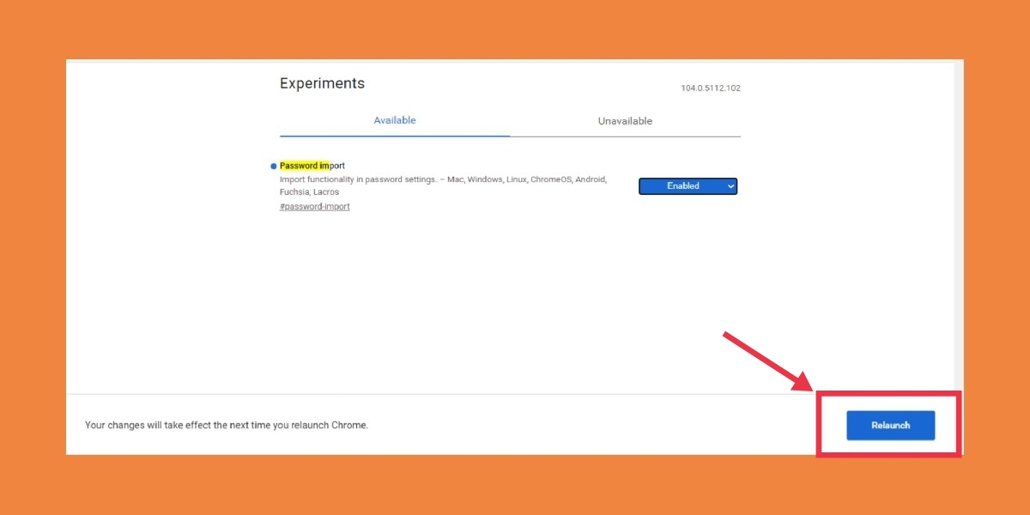
Task: Click the blue underline beneath the Available tab
Action: [x=395, y=133]
